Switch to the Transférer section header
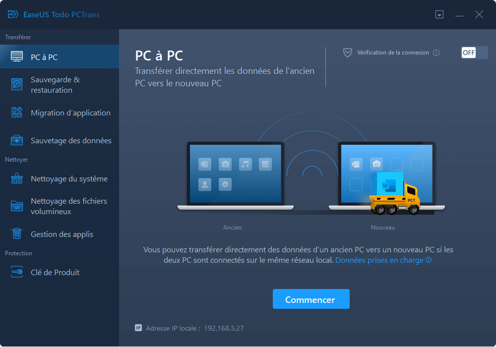496x347 pixels. (x=18, y=37)
